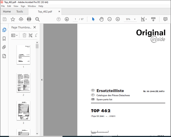Go to previous page arrow
This screenshot has height=137, width=171.
point(58,19)
